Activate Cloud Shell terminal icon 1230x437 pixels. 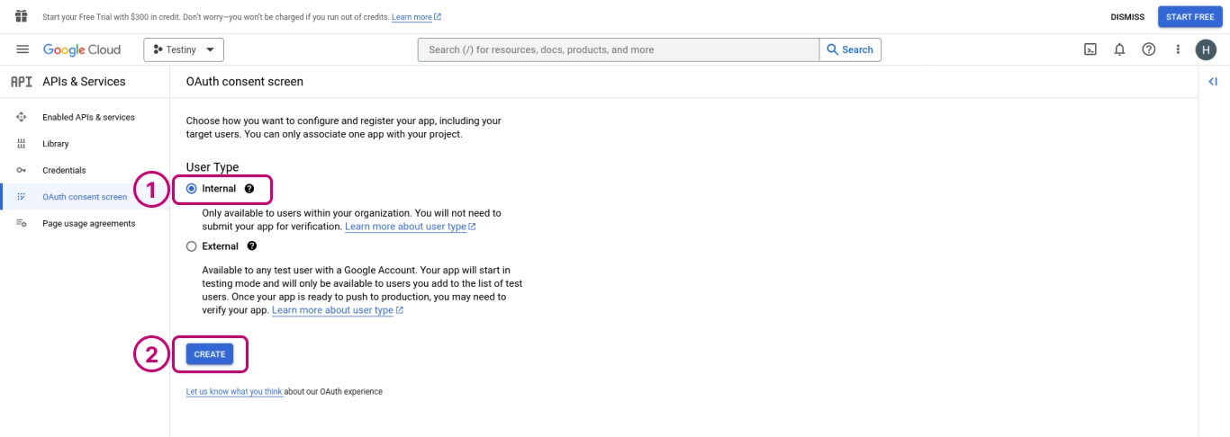click(x=1090, y=49)
